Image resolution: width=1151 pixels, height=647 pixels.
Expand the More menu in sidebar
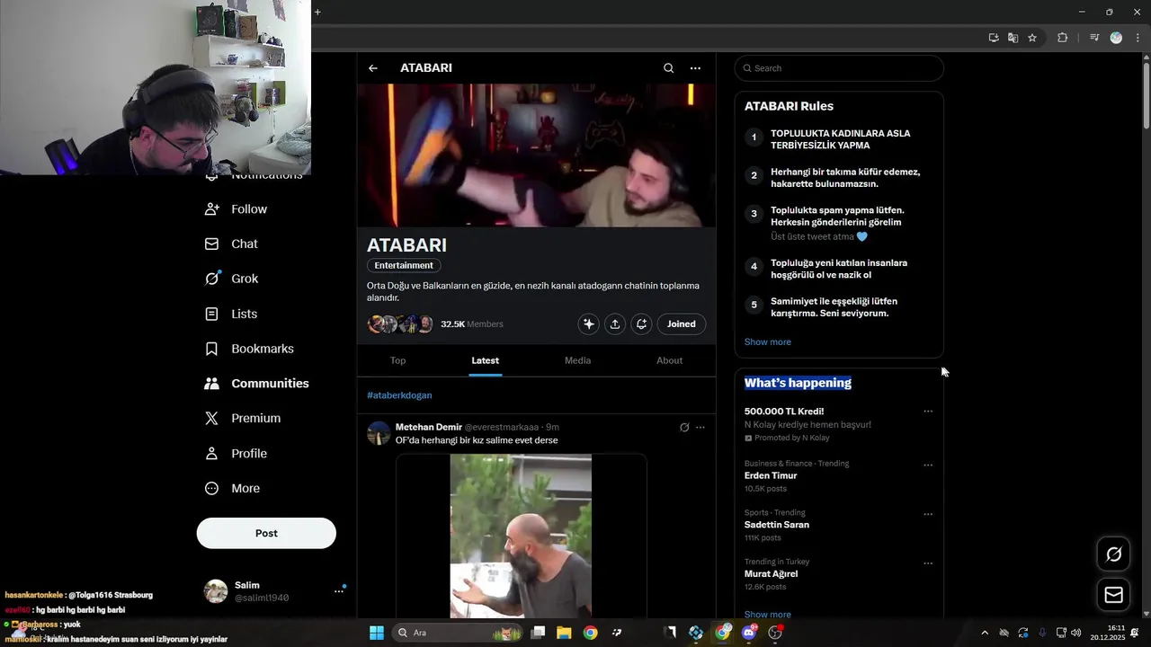pos(233,489)
